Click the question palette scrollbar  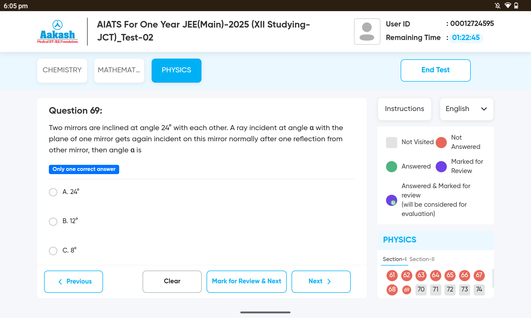[493, 278]
